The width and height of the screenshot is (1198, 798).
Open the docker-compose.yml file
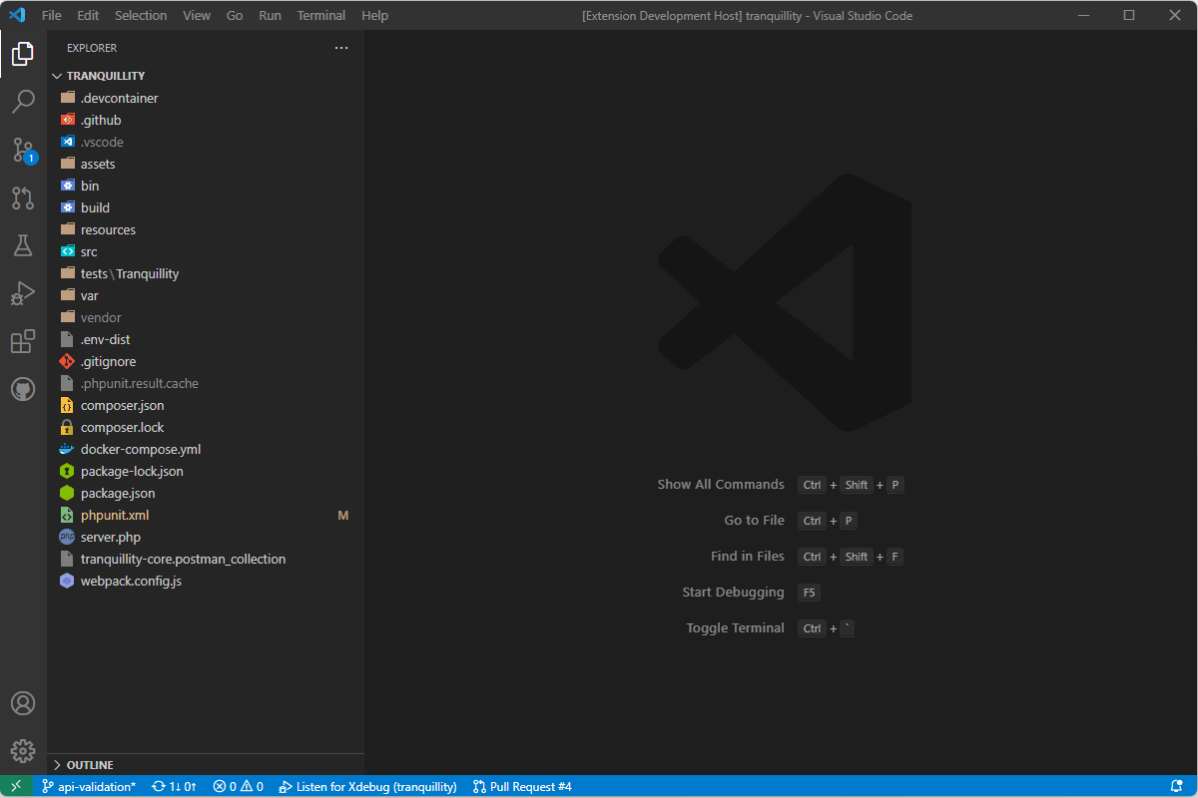206,449
